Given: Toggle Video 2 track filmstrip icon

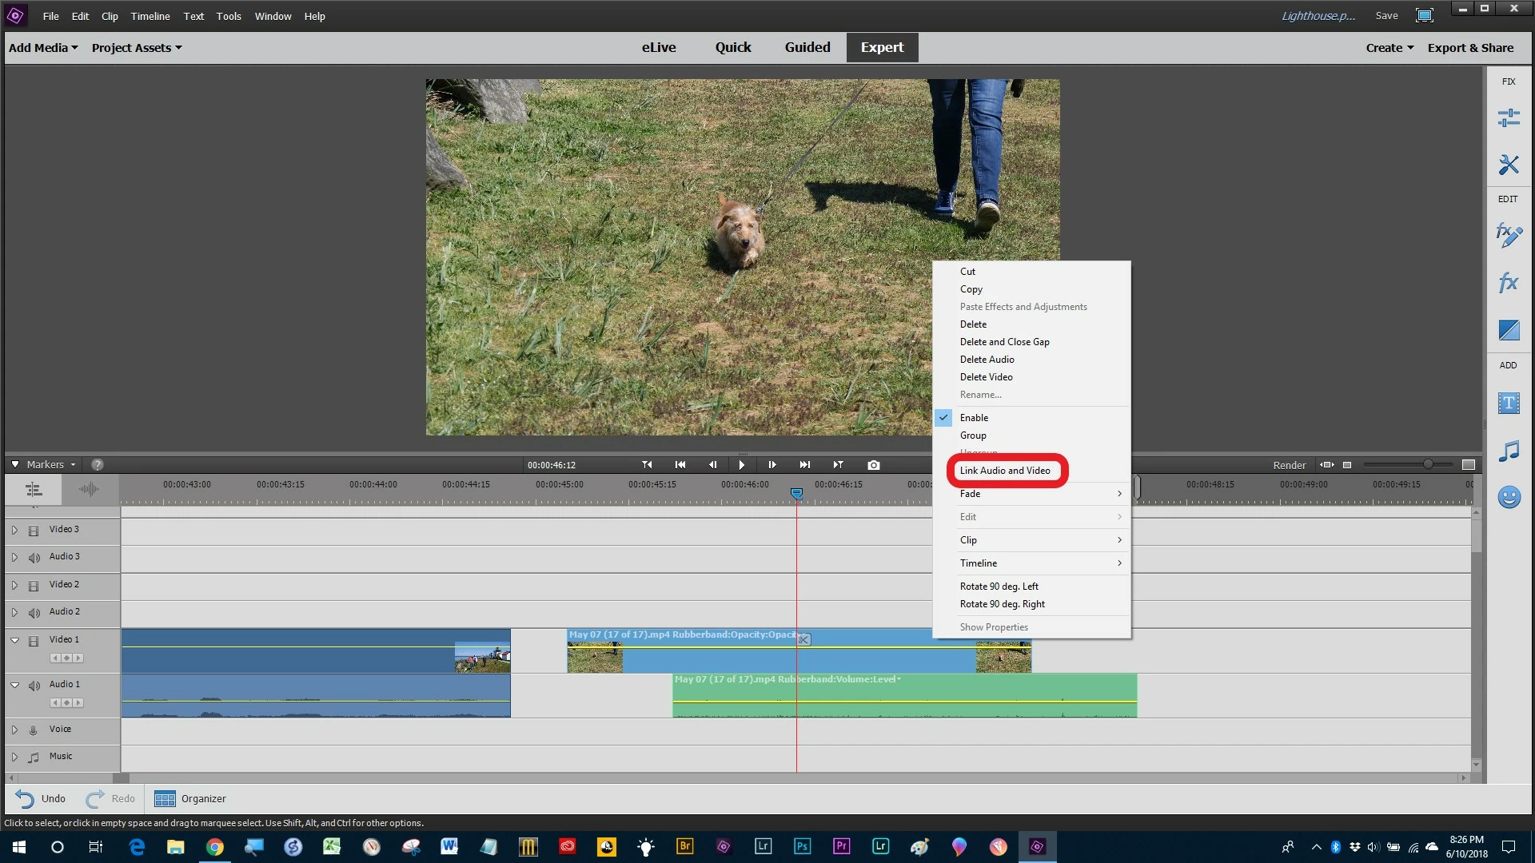Looking at the screenshot, I should tap(34, 586).
